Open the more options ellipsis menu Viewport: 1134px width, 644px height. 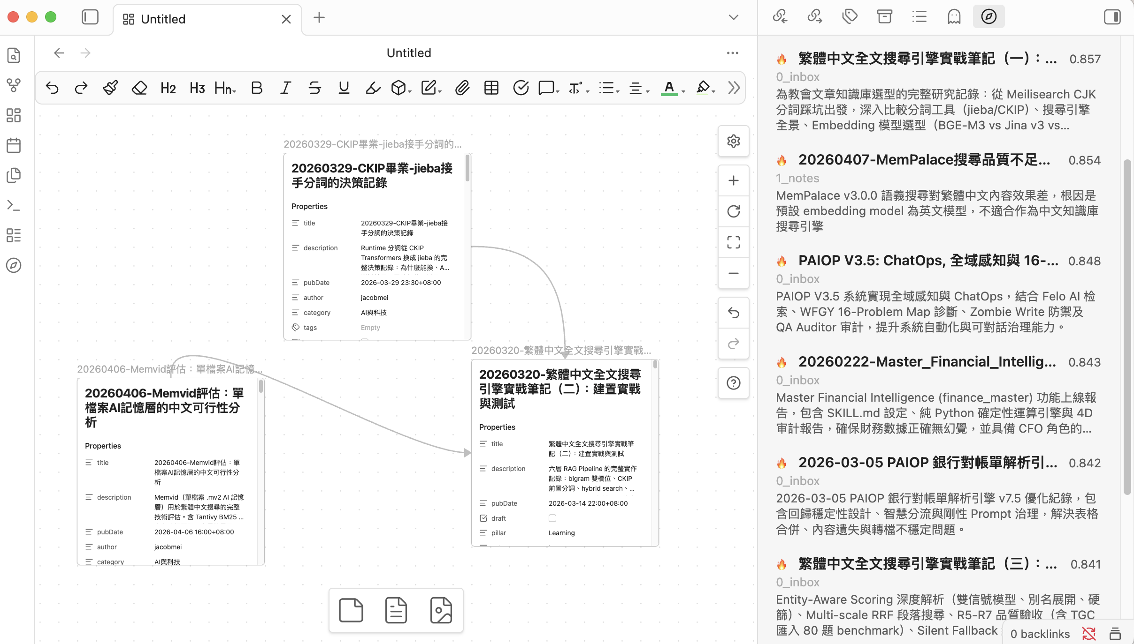coord(732,53)
